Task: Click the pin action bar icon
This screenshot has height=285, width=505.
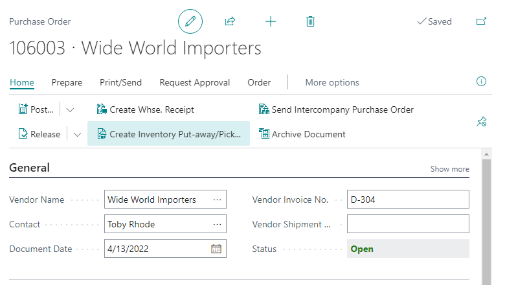Action: click(481, 122)
